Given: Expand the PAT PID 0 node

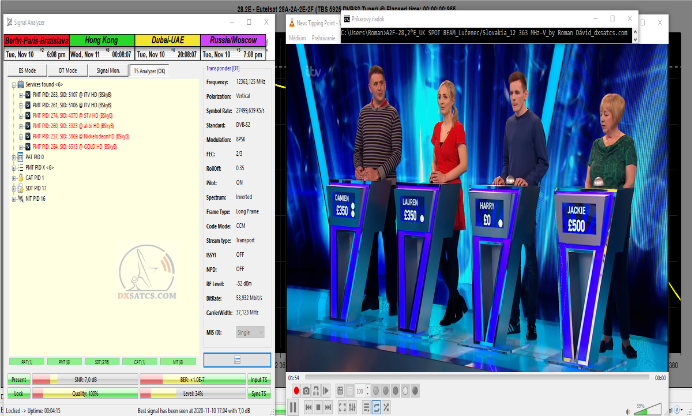Looking at the screenshot, I should point(14,157).
